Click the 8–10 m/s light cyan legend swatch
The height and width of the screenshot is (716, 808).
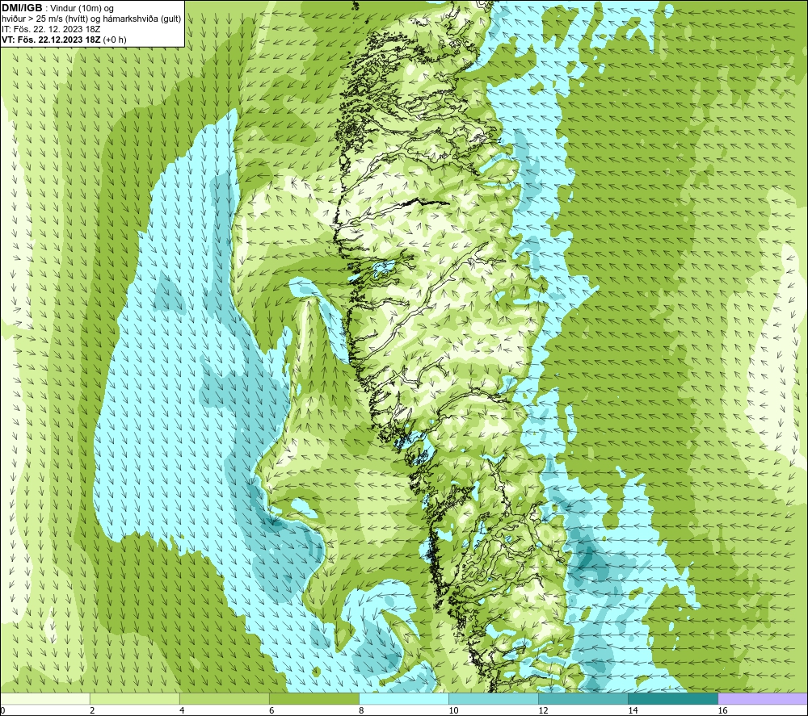403,699
